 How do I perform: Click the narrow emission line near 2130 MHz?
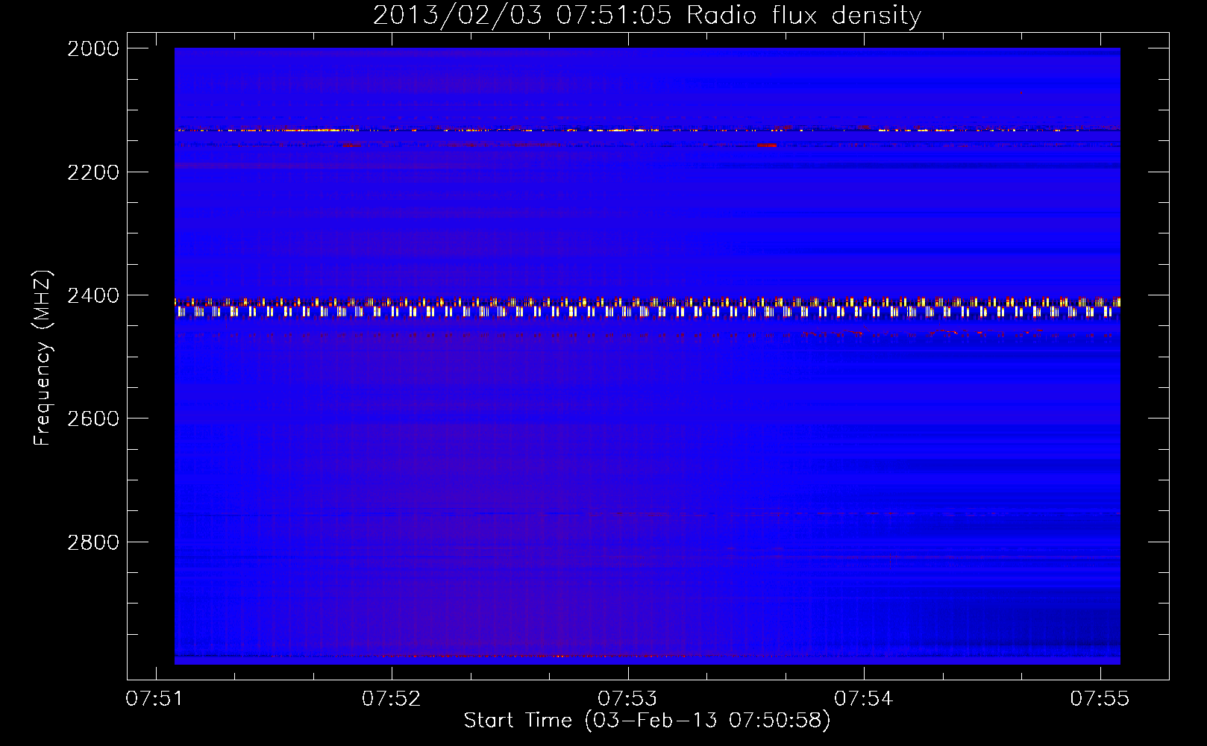(x=648, y=130)
